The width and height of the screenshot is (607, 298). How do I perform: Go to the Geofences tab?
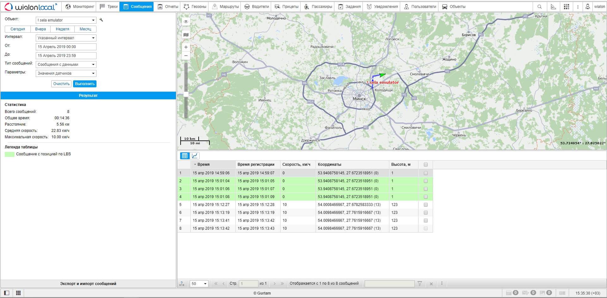(x=195, y=7)
